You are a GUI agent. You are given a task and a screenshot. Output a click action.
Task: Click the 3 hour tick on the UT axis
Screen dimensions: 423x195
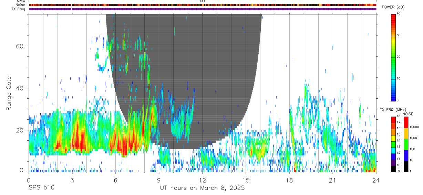[x=72, y=181]
